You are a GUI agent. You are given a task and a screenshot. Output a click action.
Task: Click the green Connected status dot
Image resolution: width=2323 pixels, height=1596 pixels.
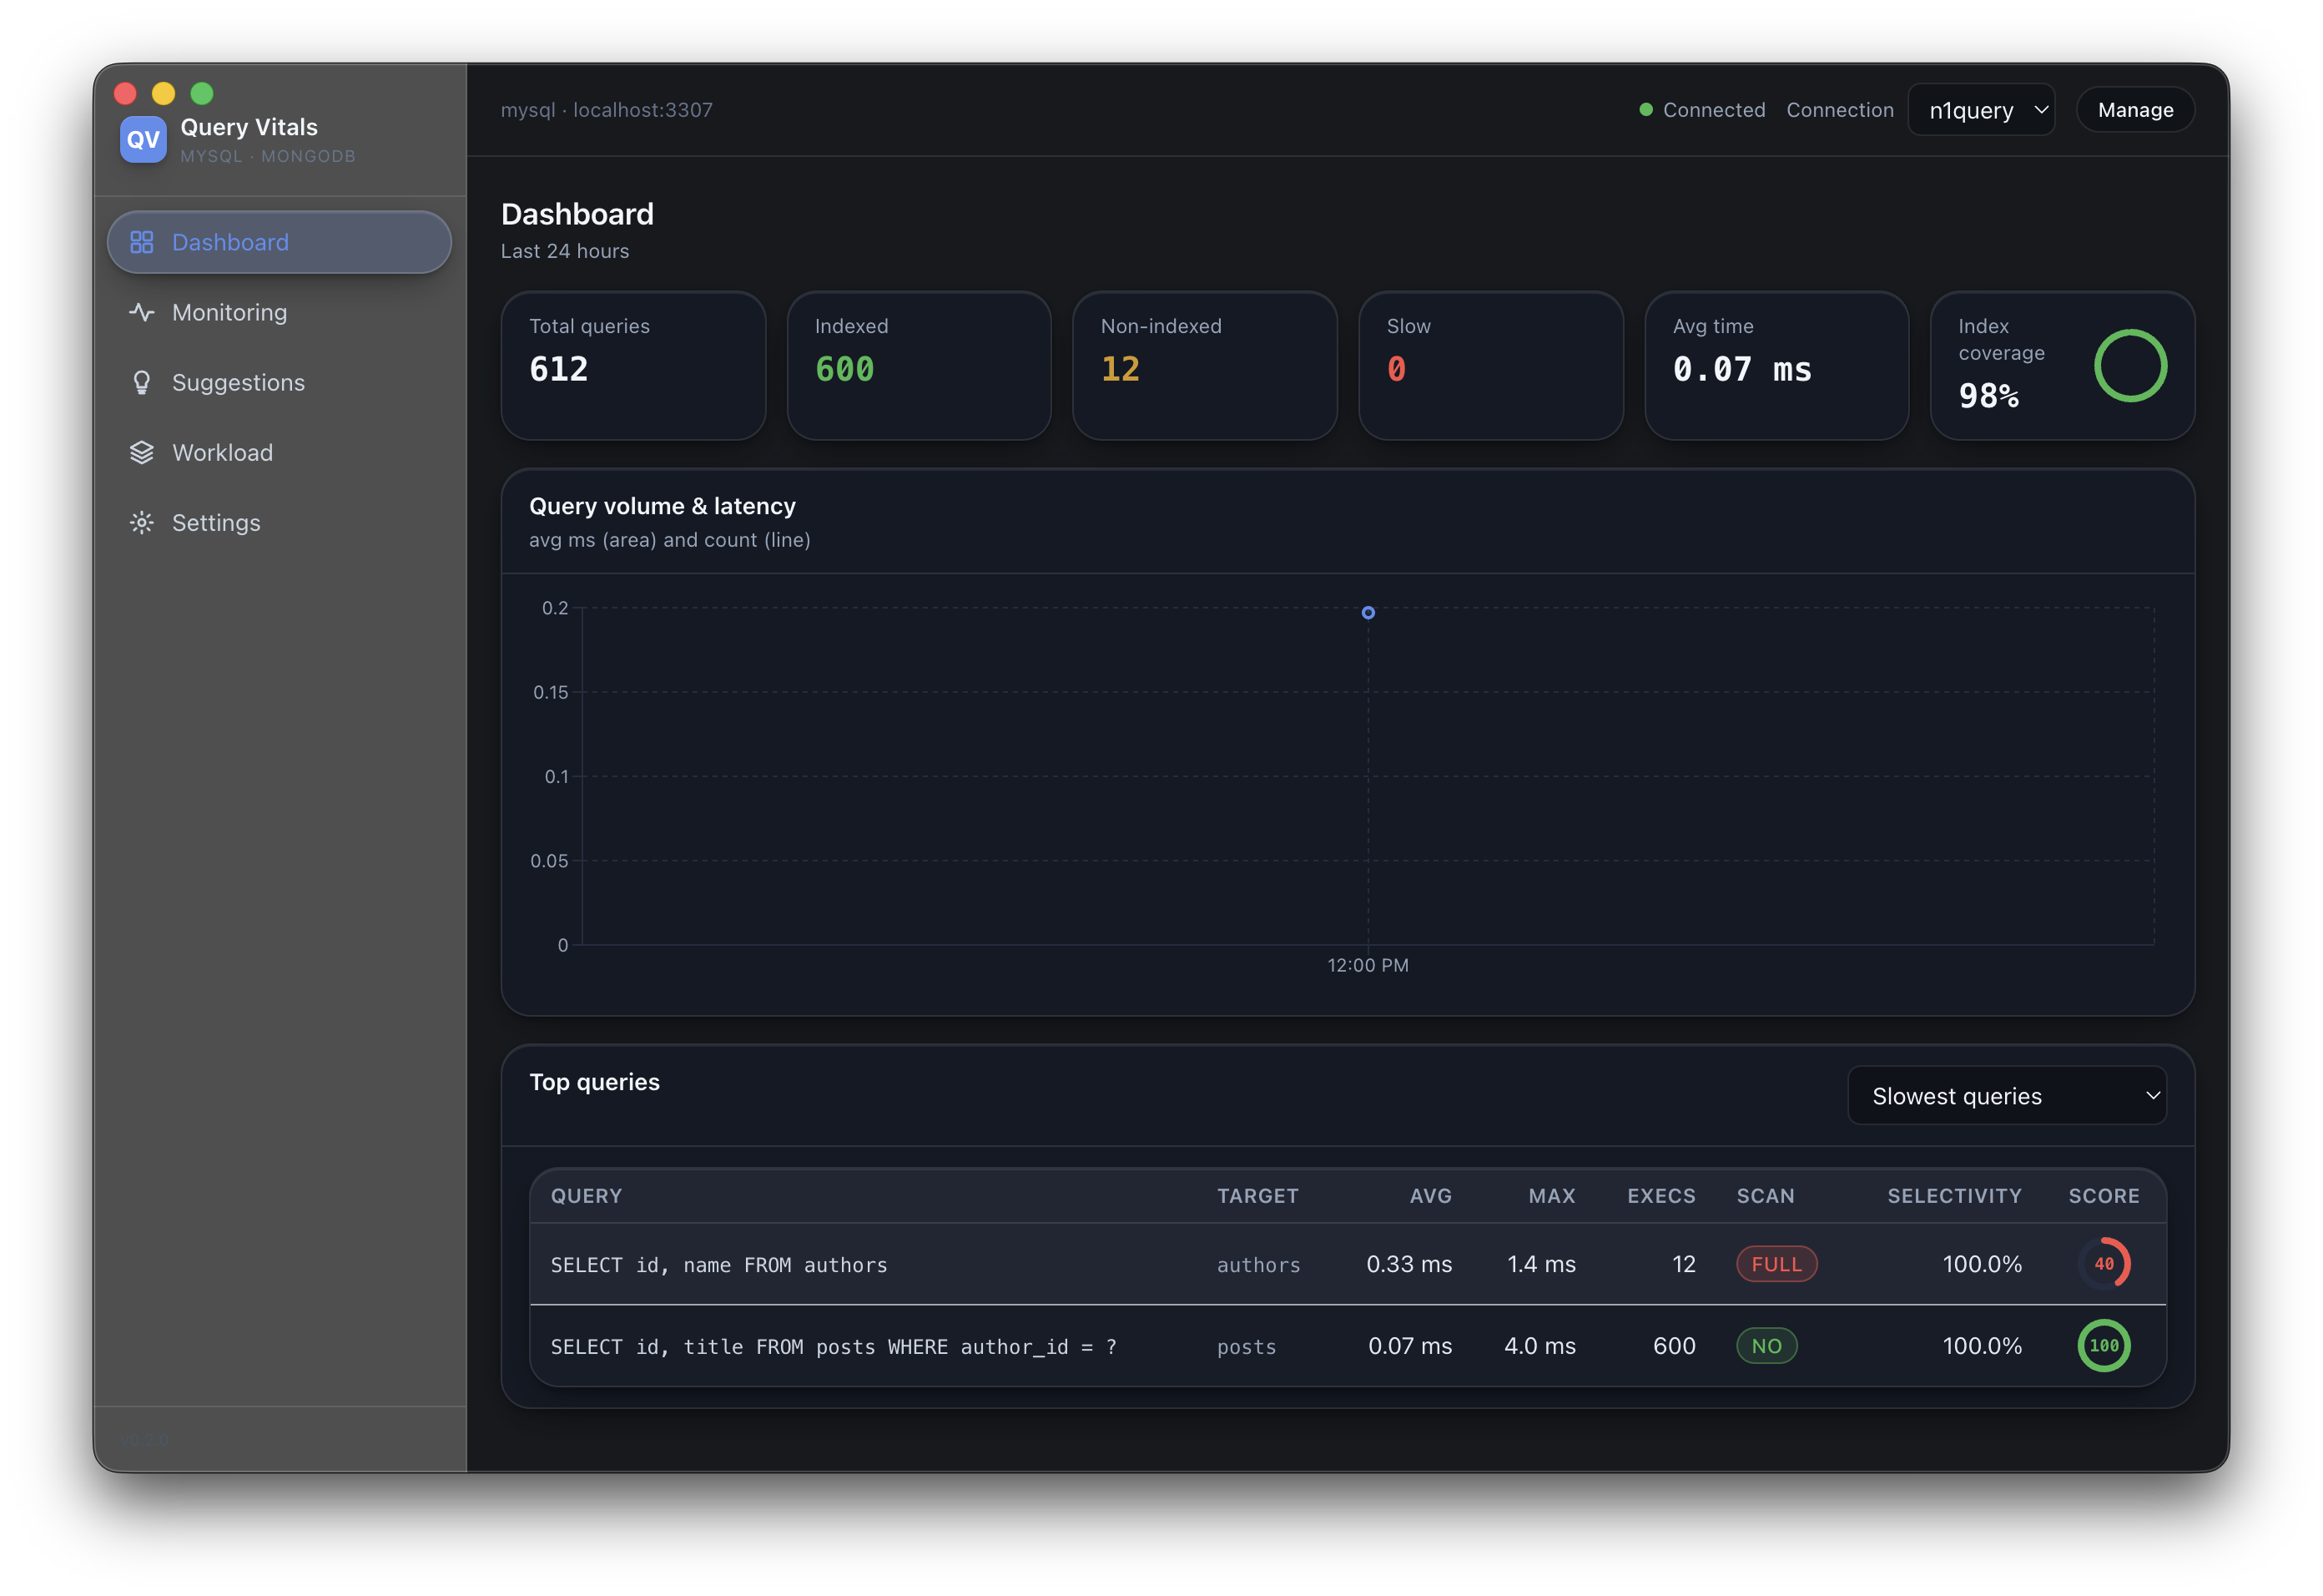1645,110
